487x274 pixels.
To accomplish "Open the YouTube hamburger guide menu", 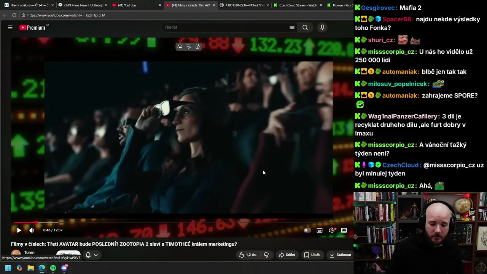I will tap(10, 27).
